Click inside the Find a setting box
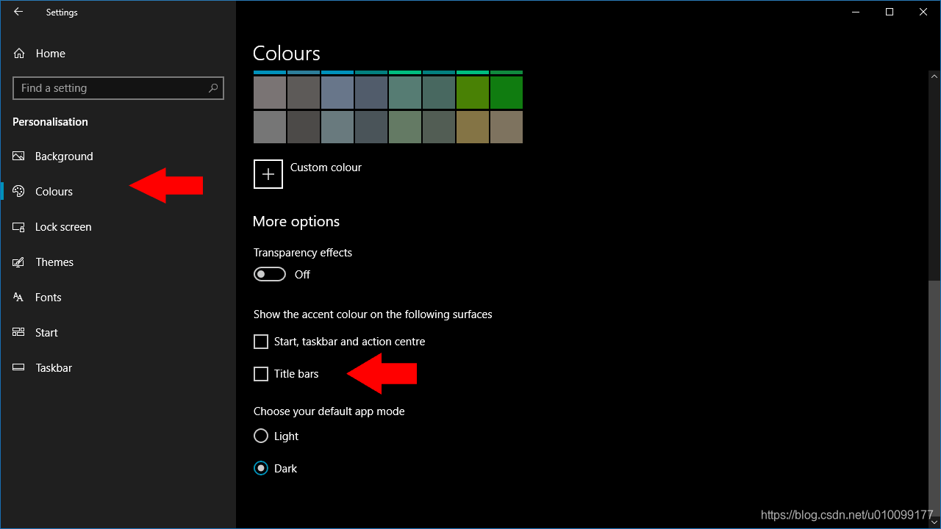The width and height of the screenshot is (941, 529). [118, 88]
